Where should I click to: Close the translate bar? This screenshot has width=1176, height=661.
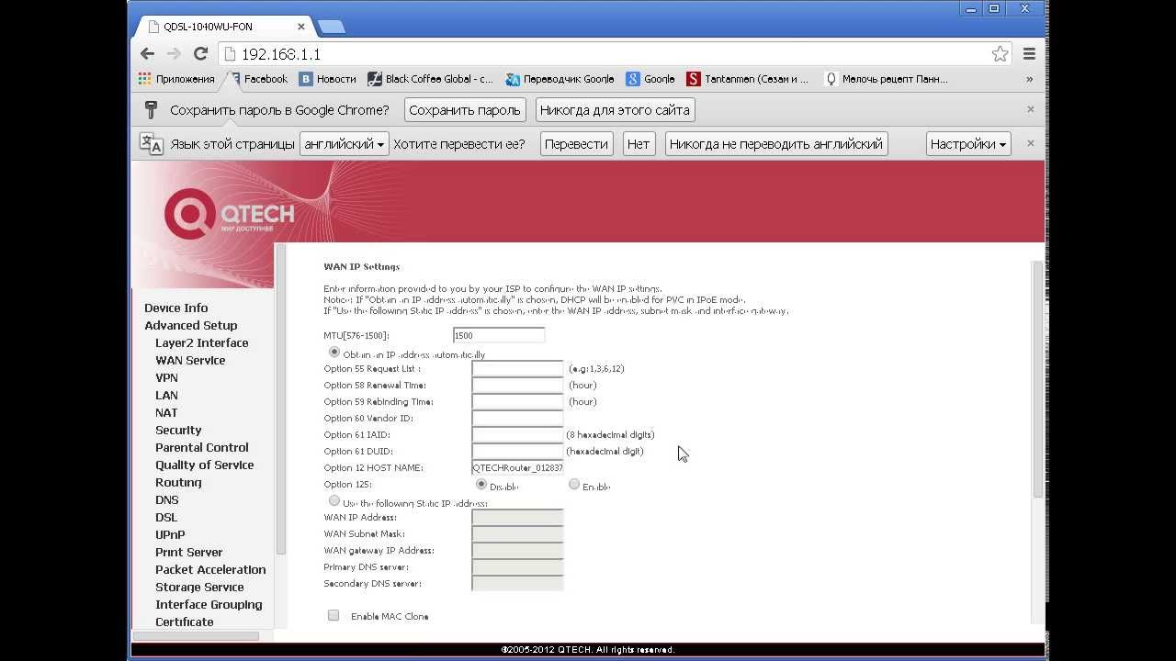coord(1030,143)
